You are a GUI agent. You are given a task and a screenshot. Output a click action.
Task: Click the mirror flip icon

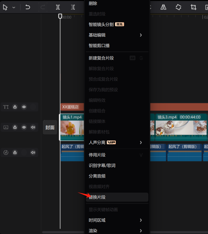click(x=164, y=7)
